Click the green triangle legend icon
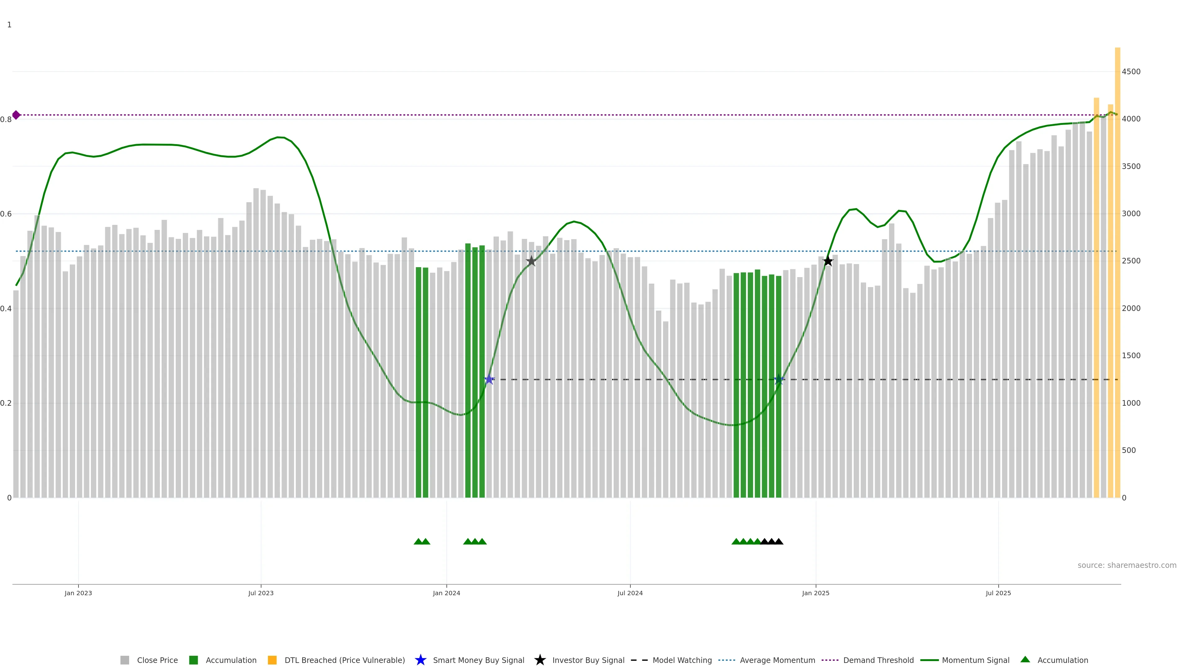1192x671 pixels. [1025, 660]
